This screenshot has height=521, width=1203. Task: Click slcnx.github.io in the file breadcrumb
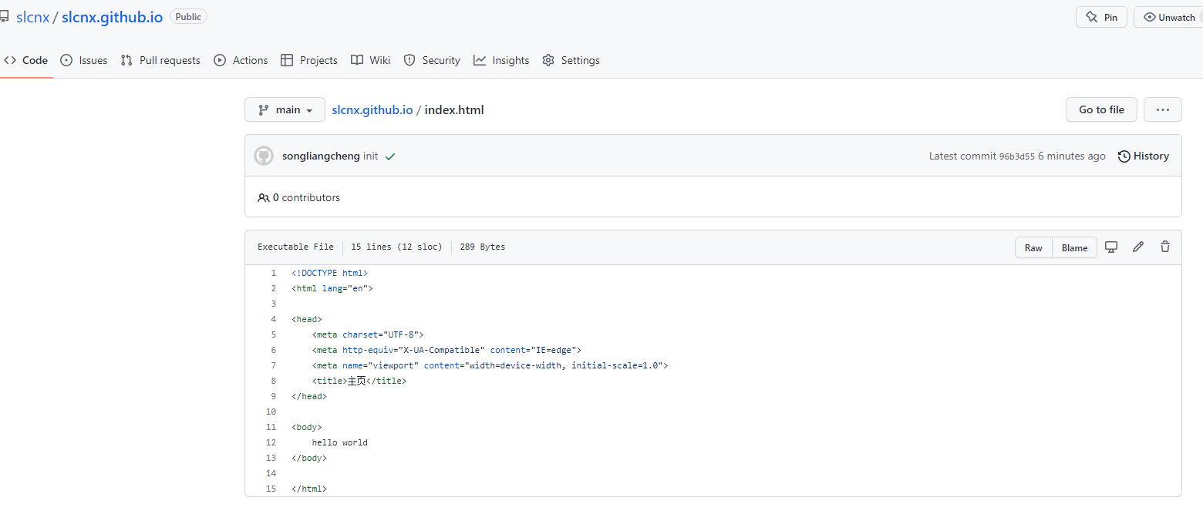[372, 109]
